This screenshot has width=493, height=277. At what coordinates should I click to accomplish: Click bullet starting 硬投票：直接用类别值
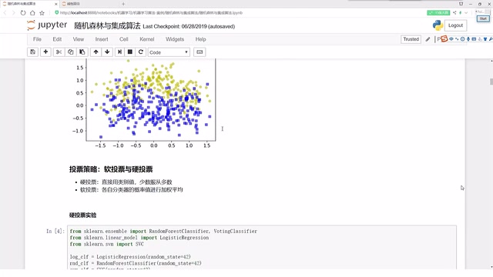[x=126, y=182]
